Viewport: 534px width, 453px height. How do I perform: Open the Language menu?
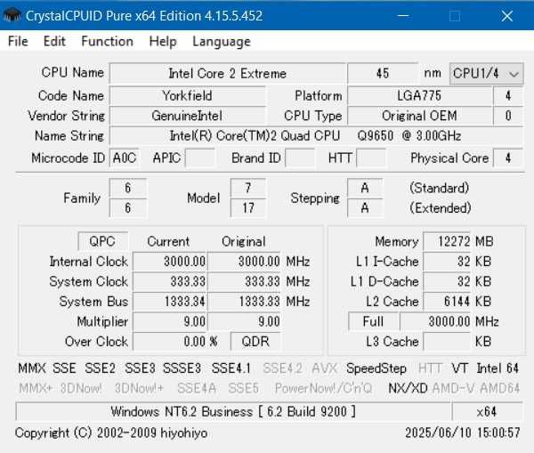coord(222,41)
